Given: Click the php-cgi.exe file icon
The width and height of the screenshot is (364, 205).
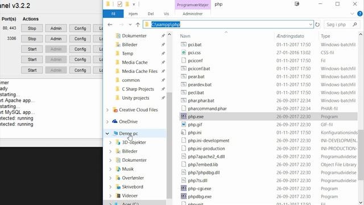Looking at the screenshot, I should (184, 188).
